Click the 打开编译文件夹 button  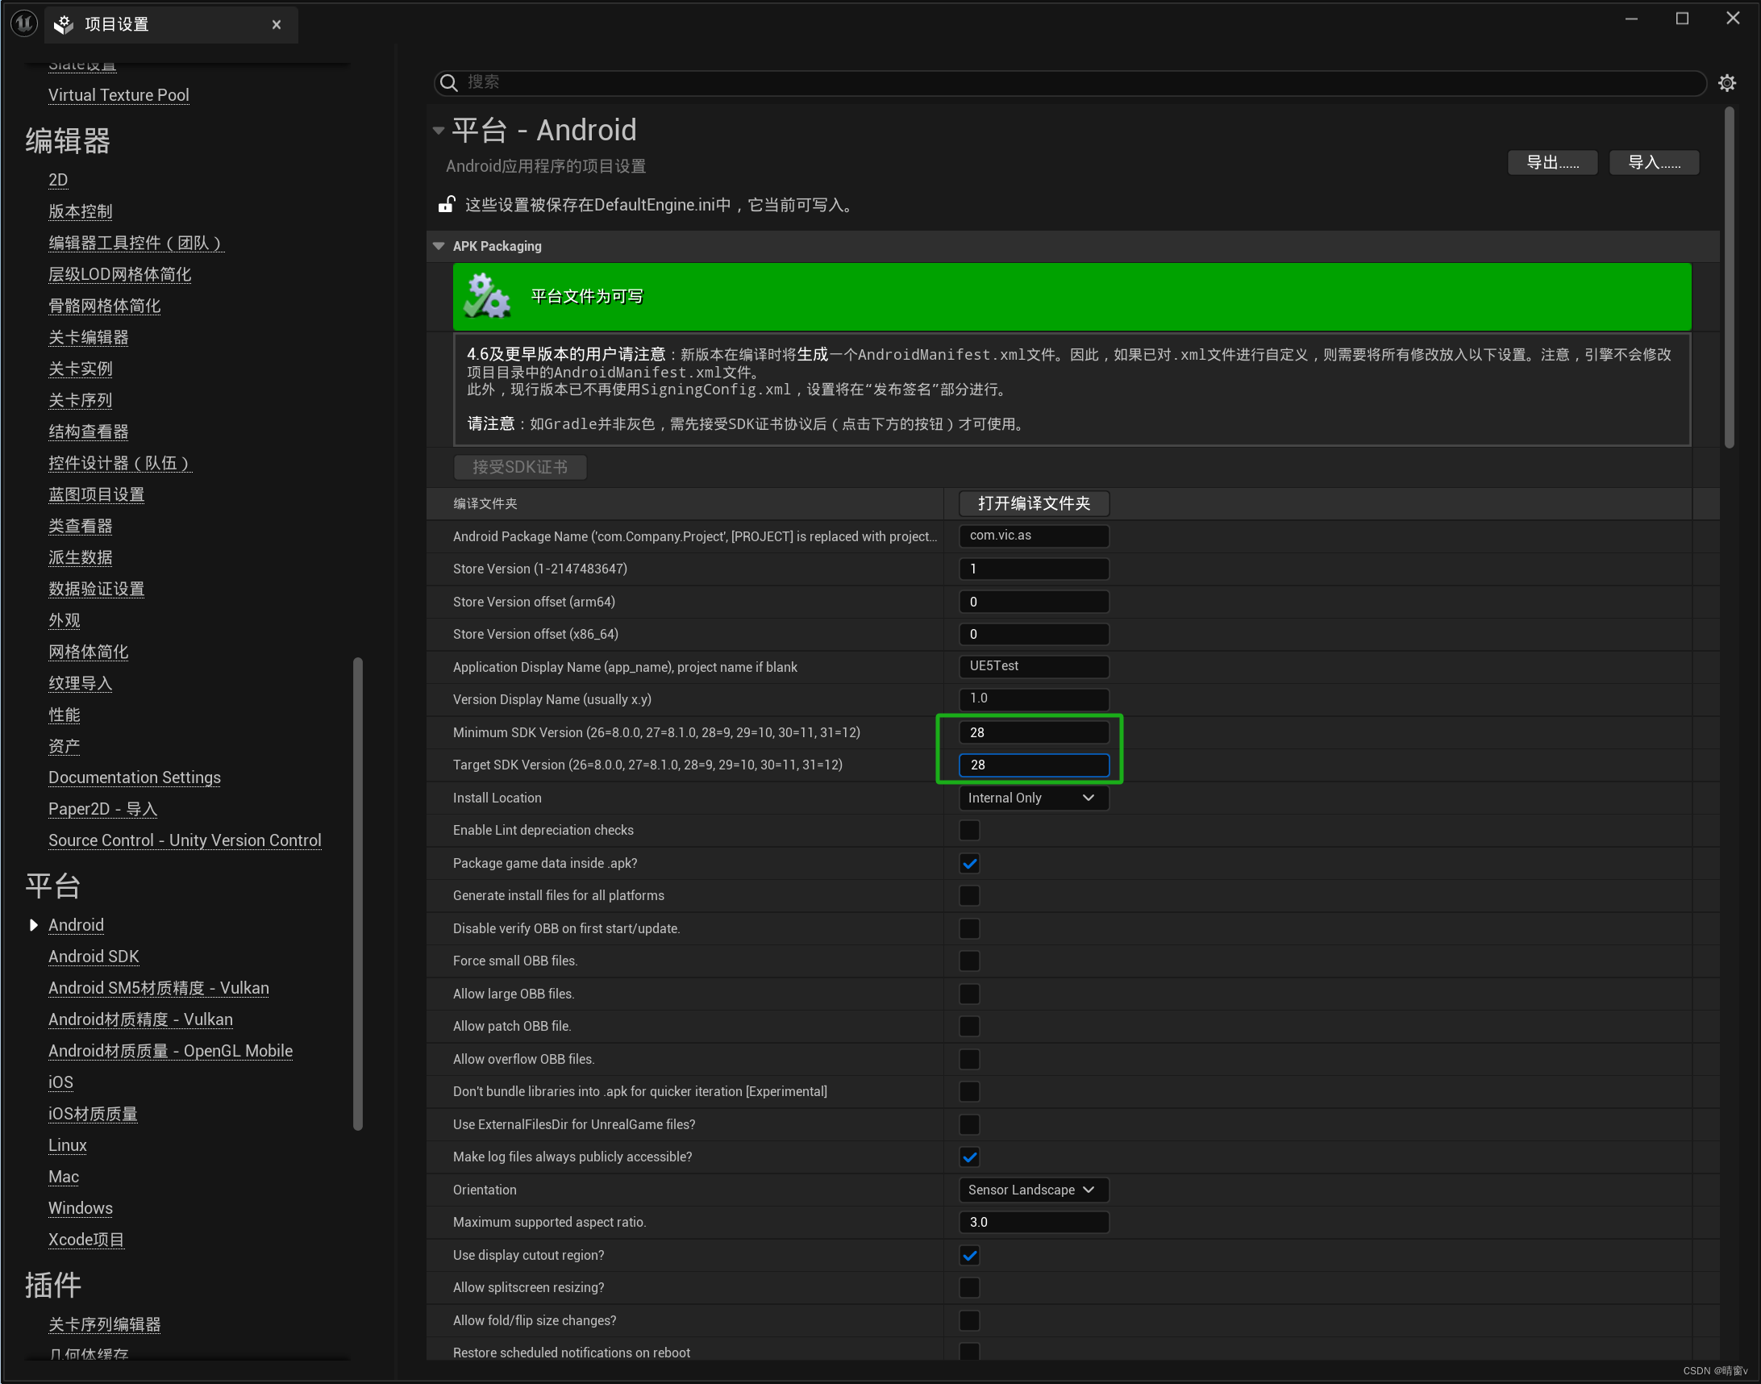[x=1034, y=503]
